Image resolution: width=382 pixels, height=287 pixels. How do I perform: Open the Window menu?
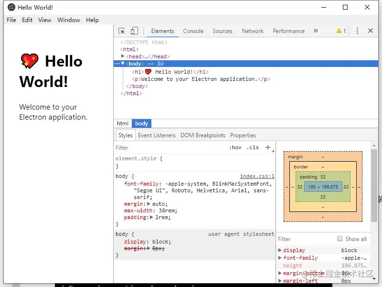(x=68, y=20)
